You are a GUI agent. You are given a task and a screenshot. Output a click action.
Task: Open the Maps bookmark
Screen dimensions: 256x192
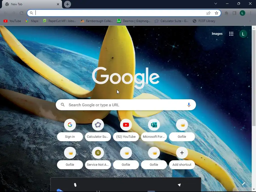[32, 21]
